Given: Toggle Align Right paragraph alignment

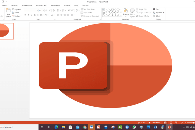Looking at the screenshot, I should point(64,15).
